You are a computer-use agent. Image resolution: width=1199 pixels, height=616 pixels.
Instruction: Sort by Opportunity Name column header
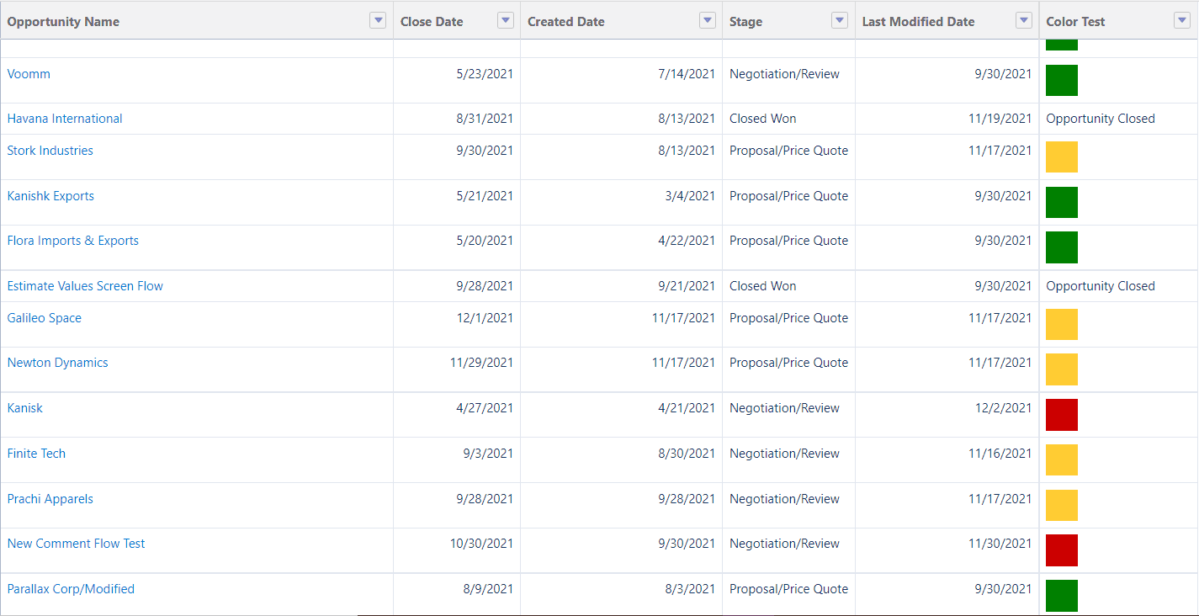(63, 22)
